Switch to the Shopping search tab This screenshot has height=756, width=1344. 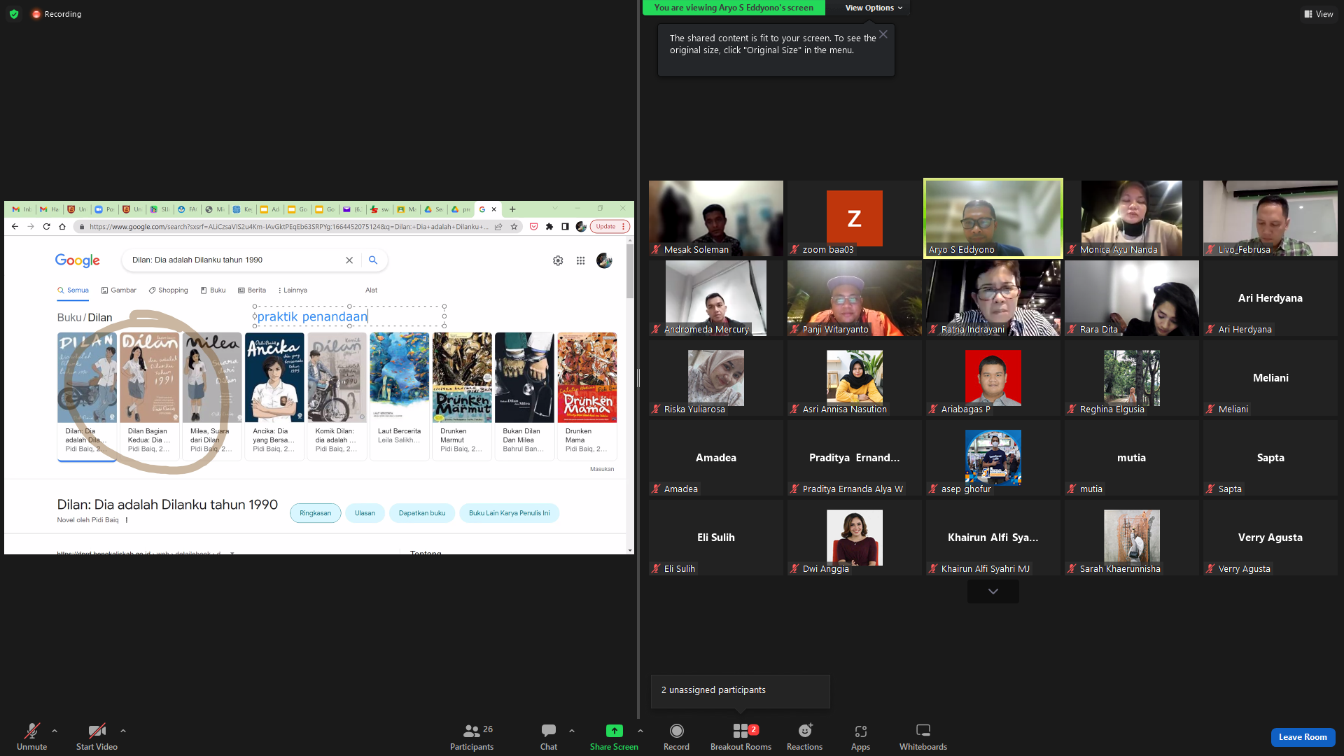click(x=169, y=290)
